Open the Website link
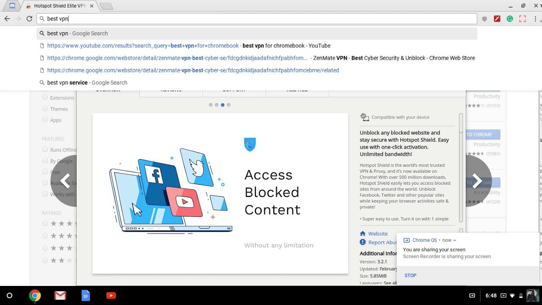This screenshot has width=542, height=305. (378, 233)
